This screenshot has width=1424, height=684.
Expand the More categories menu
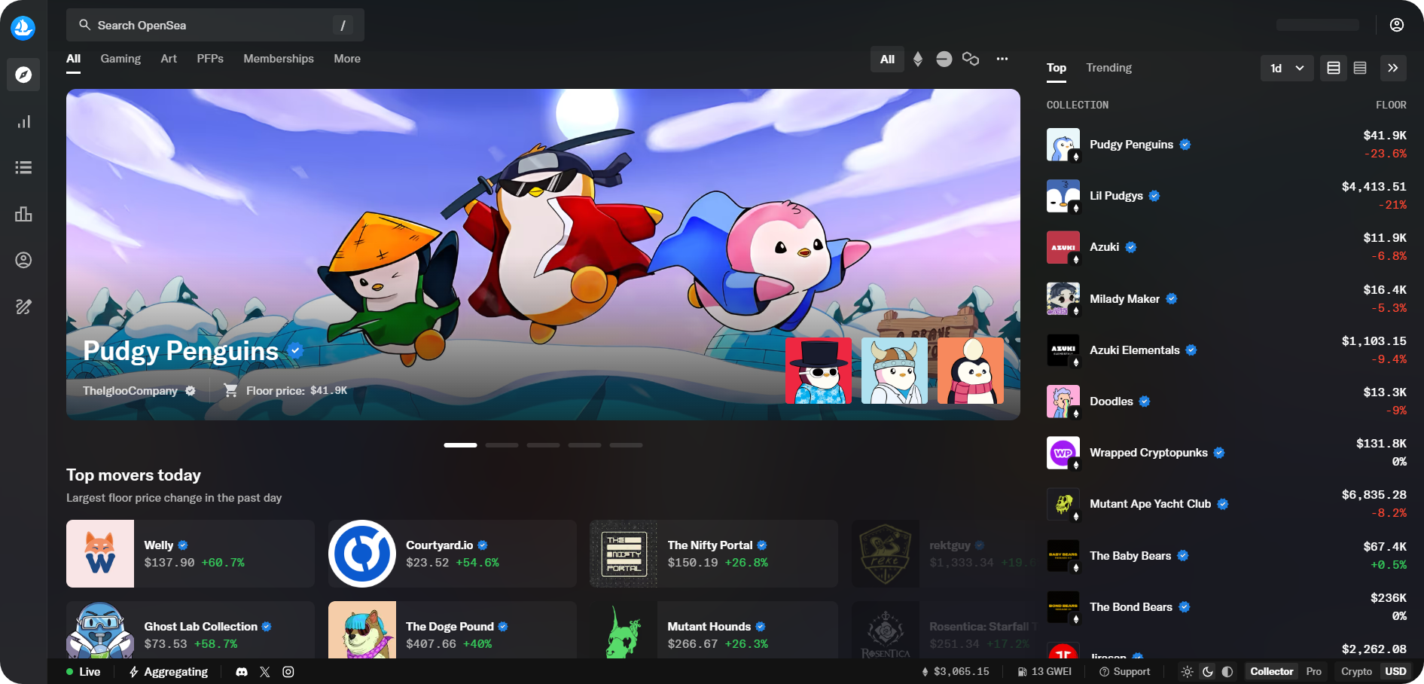coord(347,59)
